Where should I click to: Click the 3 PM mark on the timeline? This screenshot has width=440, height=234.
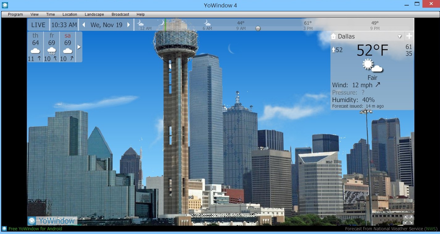(x=308, y=28)
